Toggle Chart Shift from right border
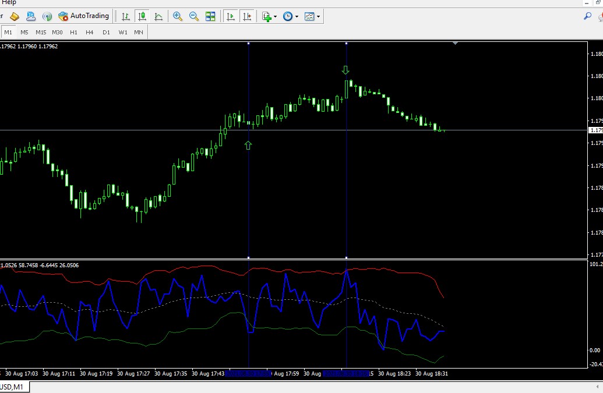603x393 pixels. [x=247, y=16]
